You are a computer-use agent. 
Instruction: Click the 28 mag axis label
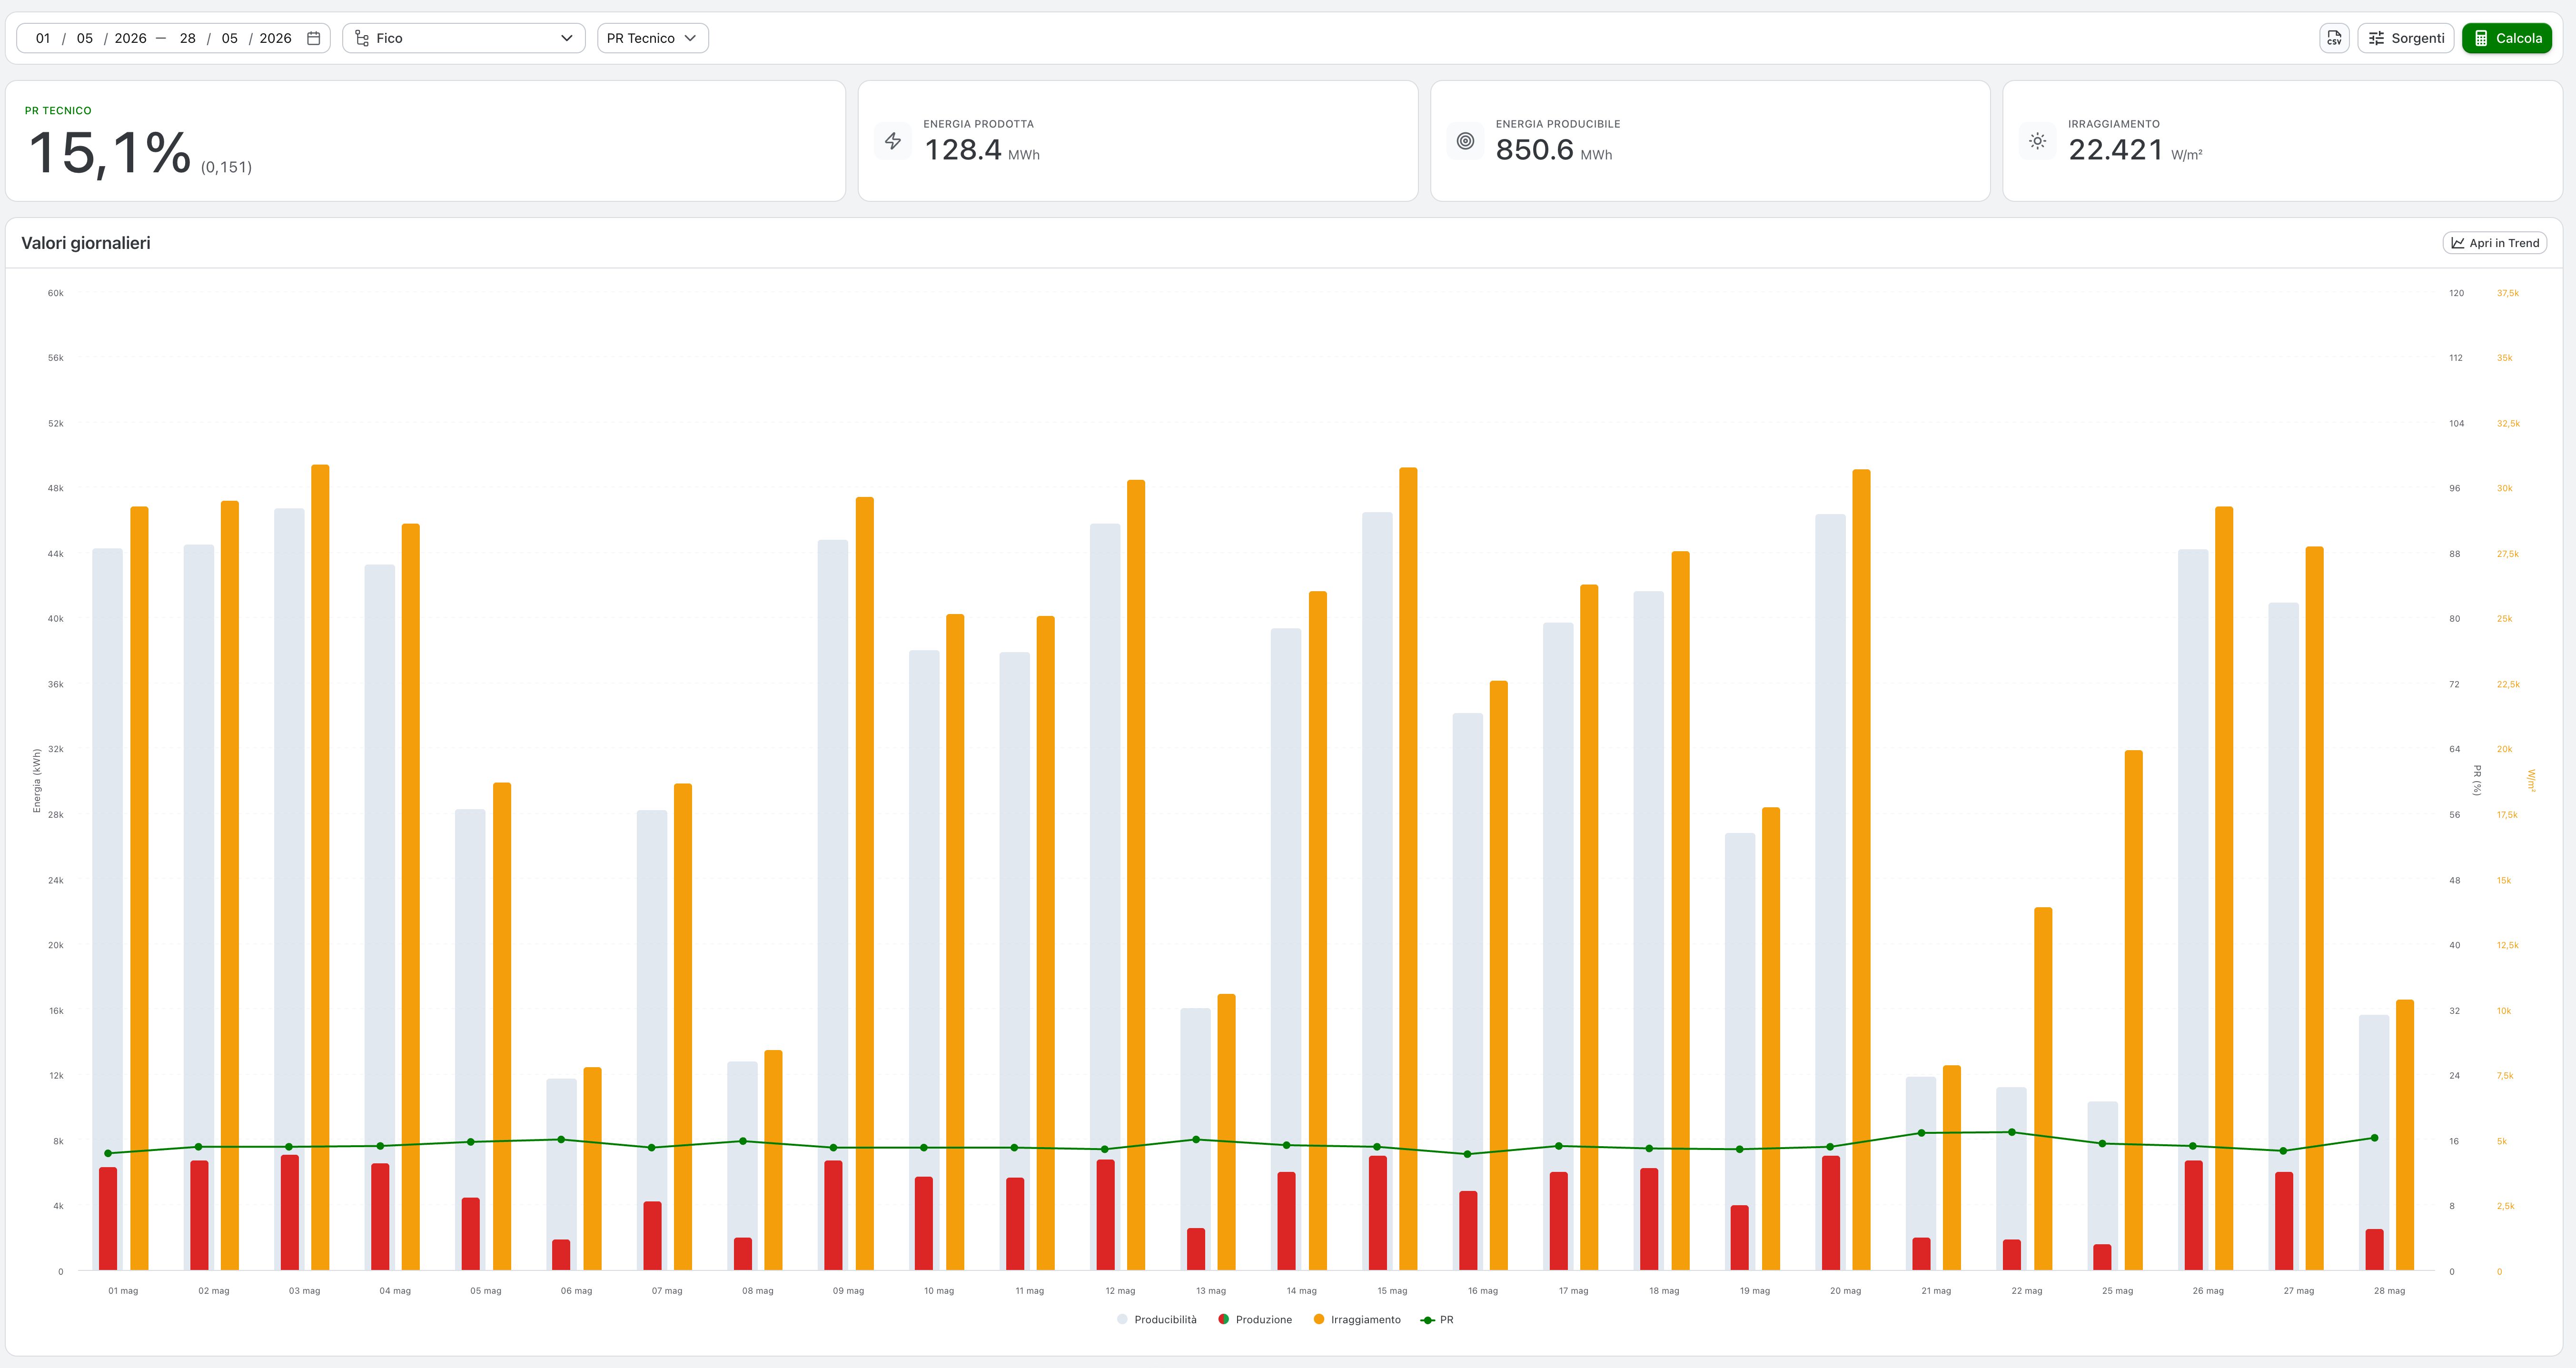(x=2389, y=1291)
